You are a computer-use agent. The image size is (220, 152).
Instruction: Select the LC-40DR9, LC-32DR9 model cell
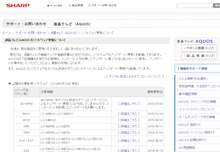pos(75,133)
